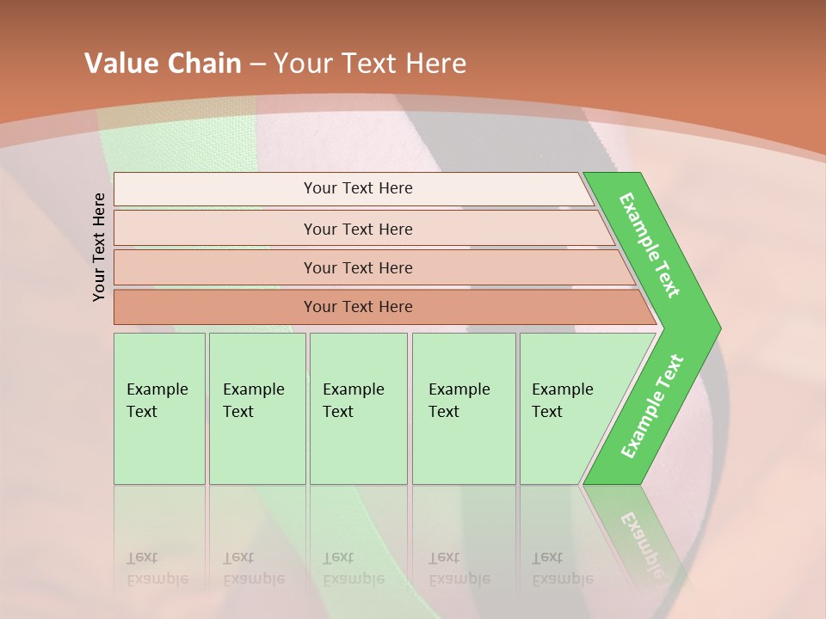Click the lower chevron arm's "Example Text"
The height and width of the screenshot is (619, 826).
tap(652, 407)
